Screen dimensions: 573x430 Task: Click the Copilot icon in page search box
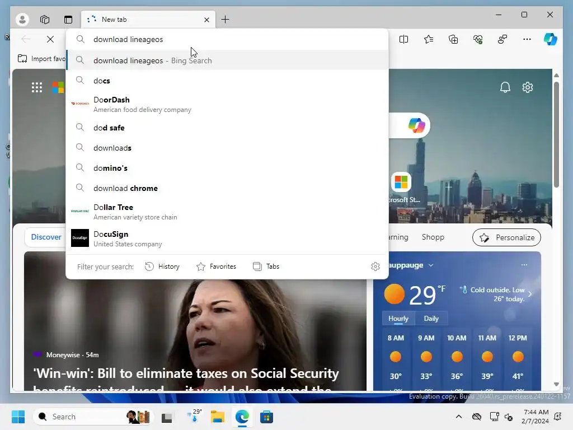pyautogui.click(x=416, y=125)
